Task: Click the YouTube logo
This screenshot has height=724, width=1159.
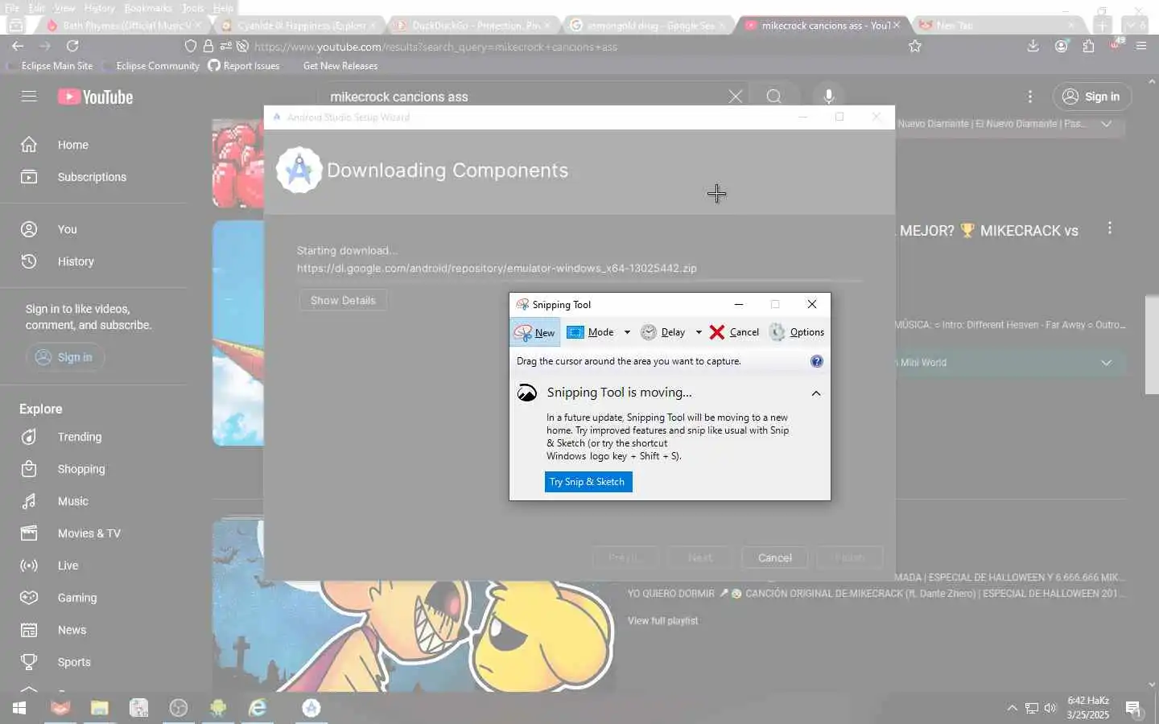Action: pos(95,97)
